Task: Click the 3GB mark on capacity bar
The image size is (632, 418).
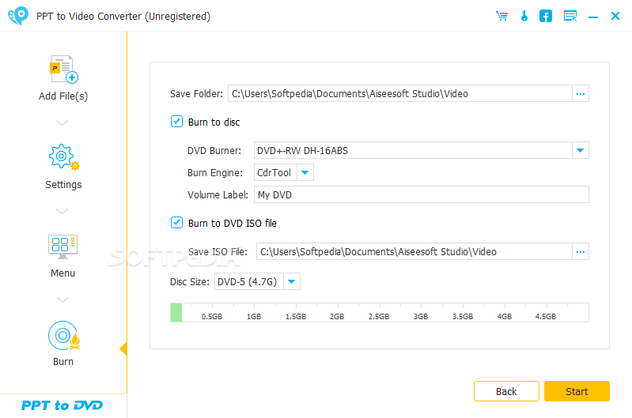Action: pos(421,317)
